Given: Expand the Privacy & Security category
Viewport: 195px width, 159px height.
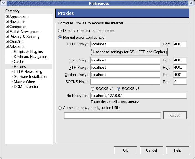Looking at the screenshot, I should pos(7,37).
